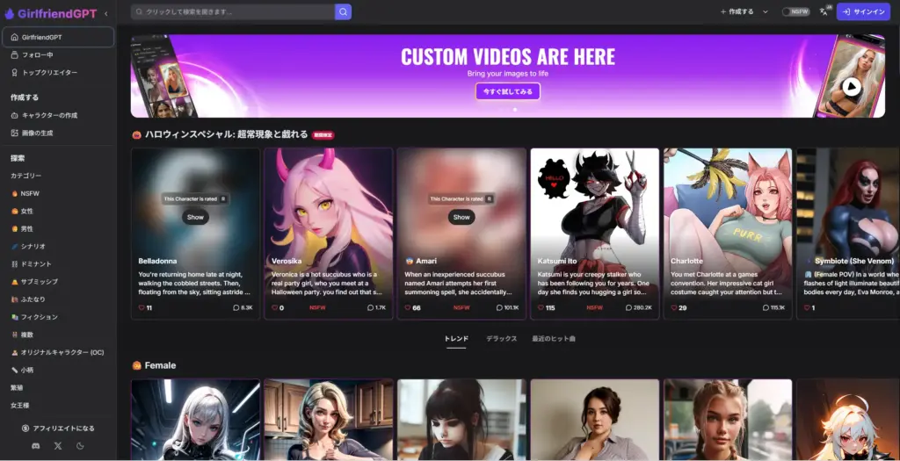
Task: Expand the カテゴリー section in sidebar
Action: (x=26, y=176)
